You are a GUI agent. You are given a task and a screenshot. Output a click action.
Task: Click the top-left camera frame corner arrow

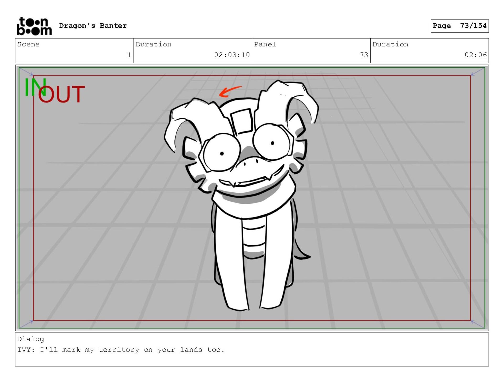pos(26,72)
